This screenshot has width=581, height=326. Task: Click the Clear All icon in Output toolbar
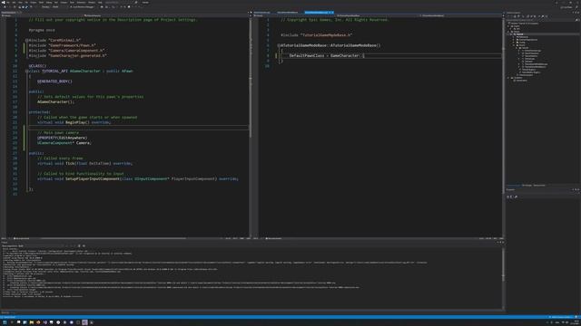point(79,245)
